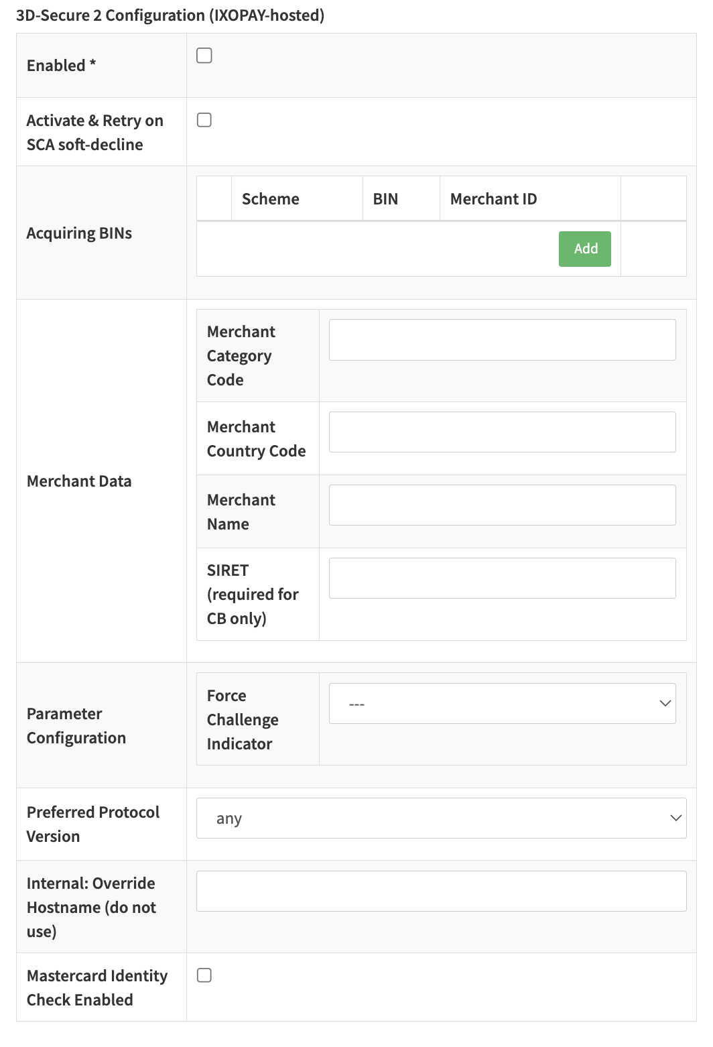Image resolution: width=713 pixels, height=1047 pixels.
Task: Click the 3D-Secure 2 Configuration heading
Action: tap(170, 15)
